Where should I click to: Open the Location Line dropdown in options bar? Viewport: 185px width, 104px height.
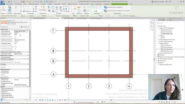click(66, 16)
